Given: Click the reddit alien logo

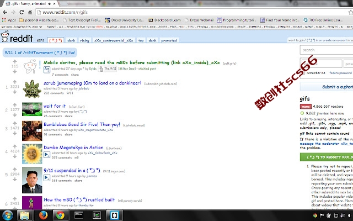Looking at the screenshot, I should [x=5, y=36].
